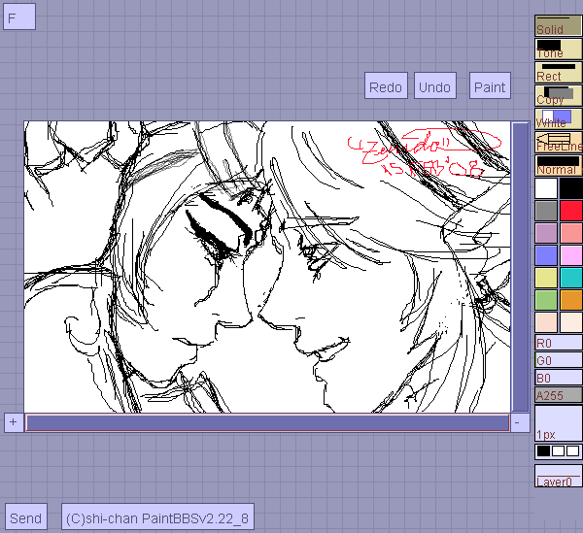
Task: Select the Solid pen tool
Action: coord(558,25)
